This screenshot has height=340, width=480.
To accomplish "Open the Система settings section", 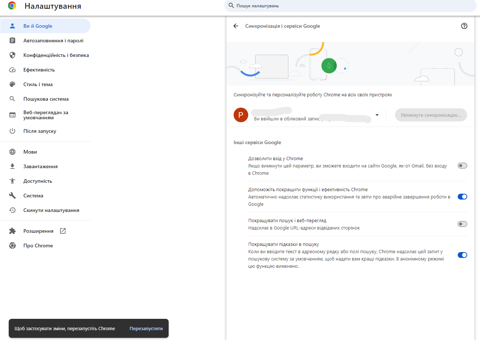I will (34, 196).
